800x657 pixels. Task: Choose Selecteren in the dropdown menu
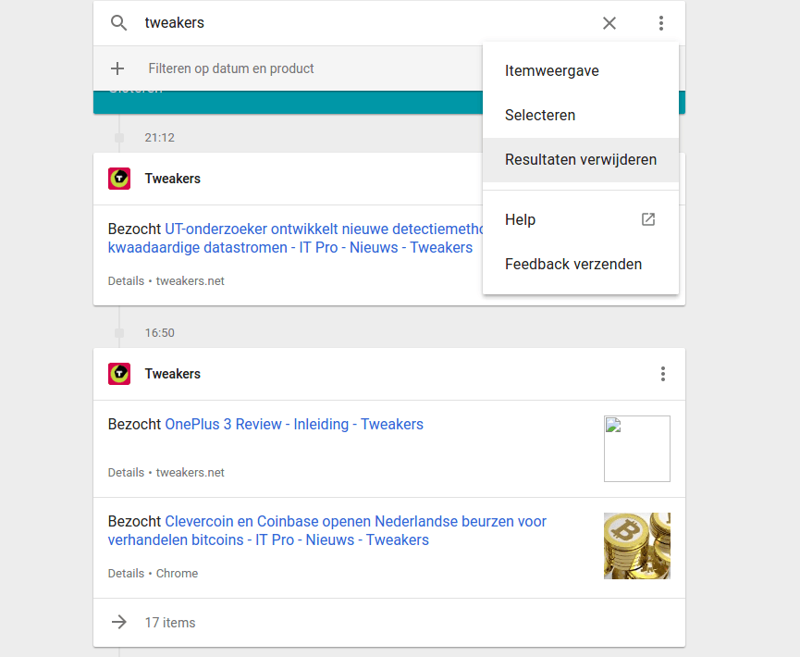540,115
